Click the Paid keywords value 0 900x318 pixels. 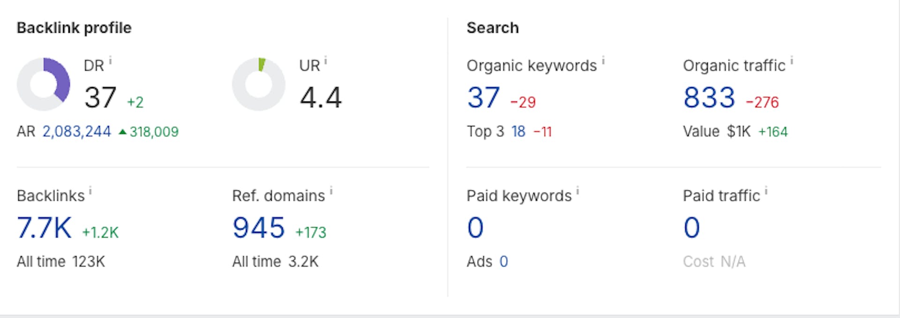click(x=475, y=228)
